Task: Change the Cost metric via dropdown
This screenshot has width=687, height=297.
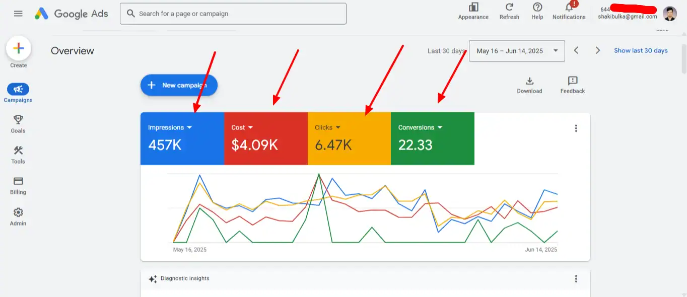Action: tap(250, 128)
